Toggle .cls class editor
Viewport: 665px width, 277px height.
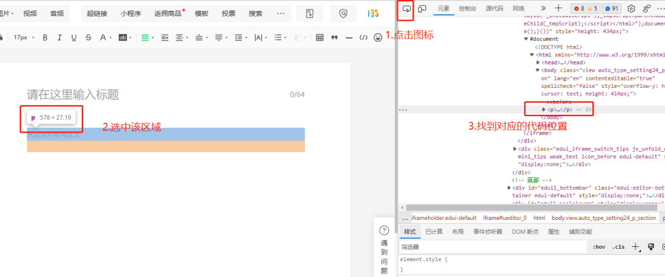[x=618, y=247]
